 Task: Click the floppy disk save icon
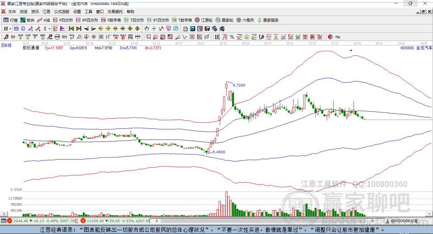click(207, 29)
